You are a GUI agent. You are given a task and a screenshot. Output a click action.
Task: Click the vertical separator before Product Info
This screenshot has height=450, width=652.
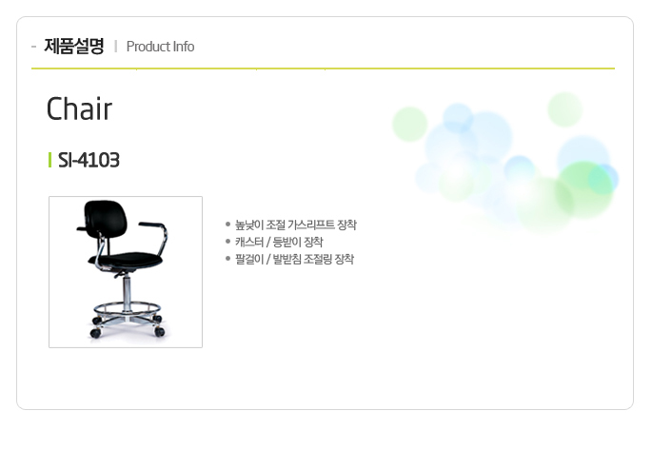[115, 46]
